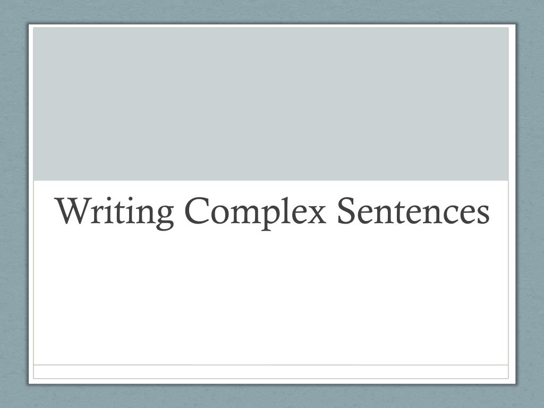This screenshot has height=408, width=544.
Task: Click the letter "g" ending Writing
Action: 164,217
